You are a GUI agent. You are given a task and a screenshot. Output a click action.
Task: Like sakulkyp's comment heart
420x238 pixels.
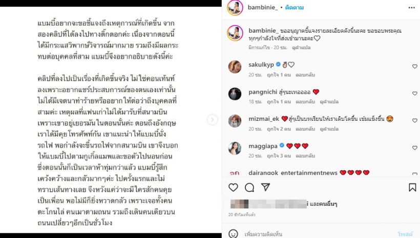pos(415,67)
